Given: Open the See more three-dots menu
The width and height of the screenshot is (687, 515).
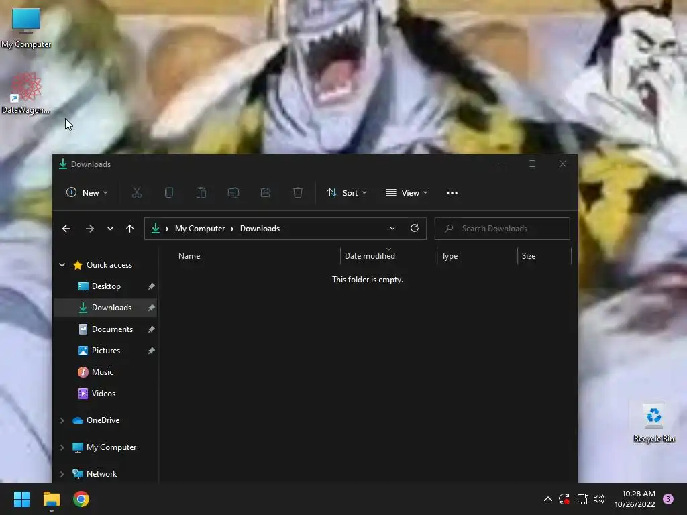Looking at the screenshot, I should pos(452,192).
